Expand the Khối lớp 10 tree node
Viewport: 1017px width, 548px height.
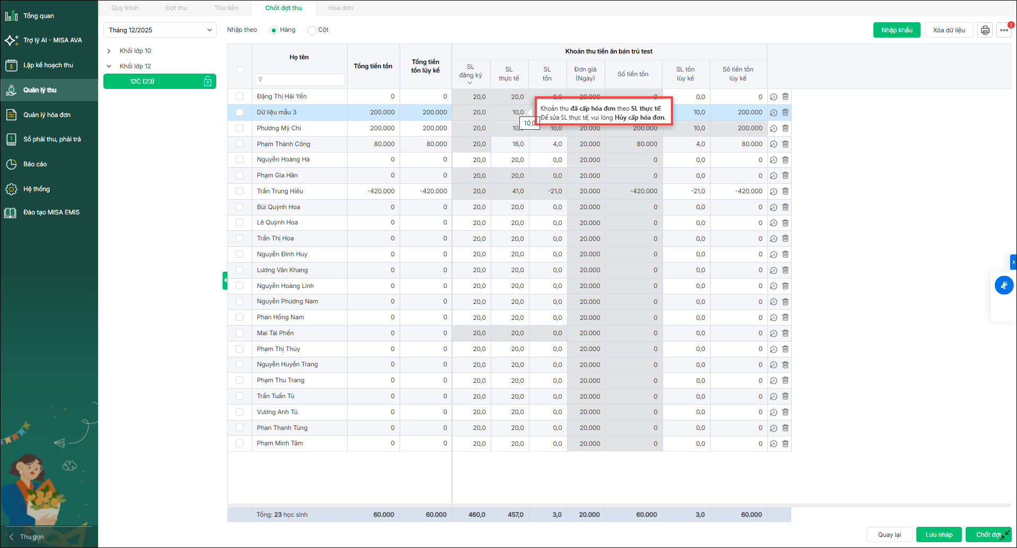pos(109,51)
